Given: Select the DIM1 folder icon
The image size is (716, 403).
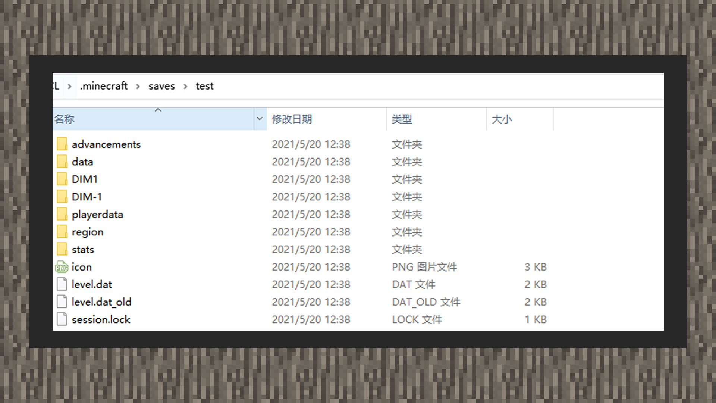Looking at the screenshot, I should [62, 179].
